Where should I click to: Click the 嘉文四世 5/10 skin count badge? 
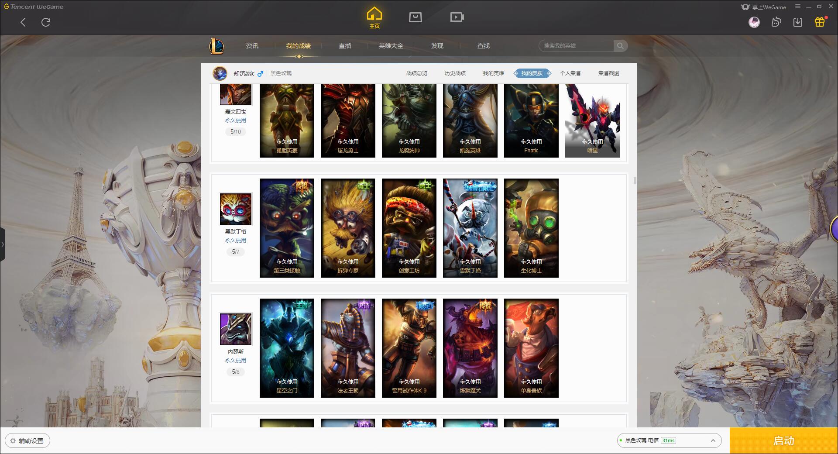coord(236,132)
